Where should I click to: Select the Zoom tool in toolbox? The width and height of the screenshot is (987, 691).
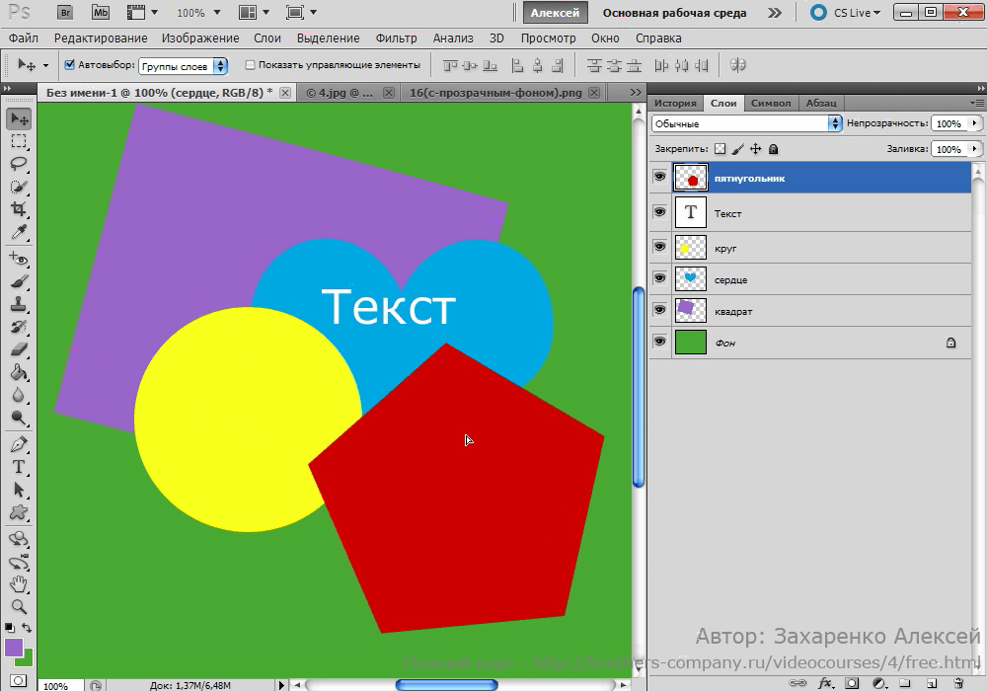coord(19,607)
